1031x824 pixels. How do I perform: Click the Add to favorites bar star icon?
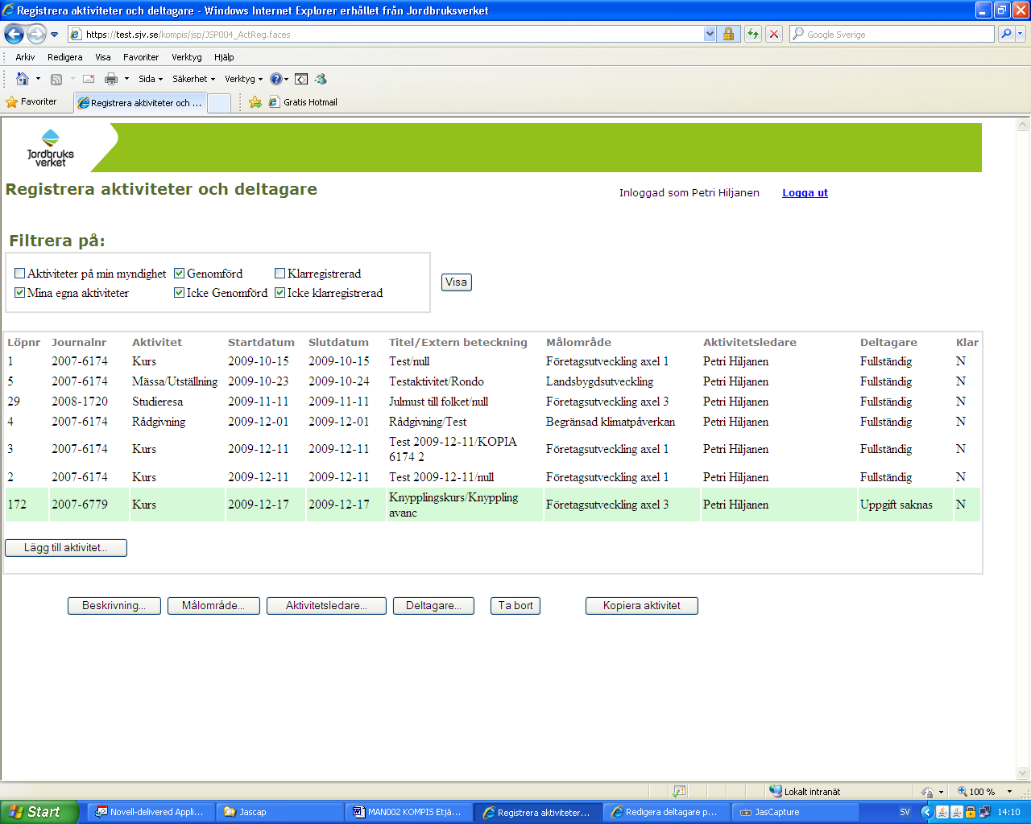pos(255,102)
